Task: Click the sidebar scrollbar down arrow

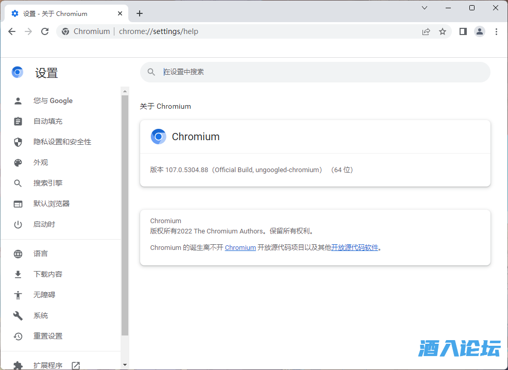Action: tap(125, 365)
